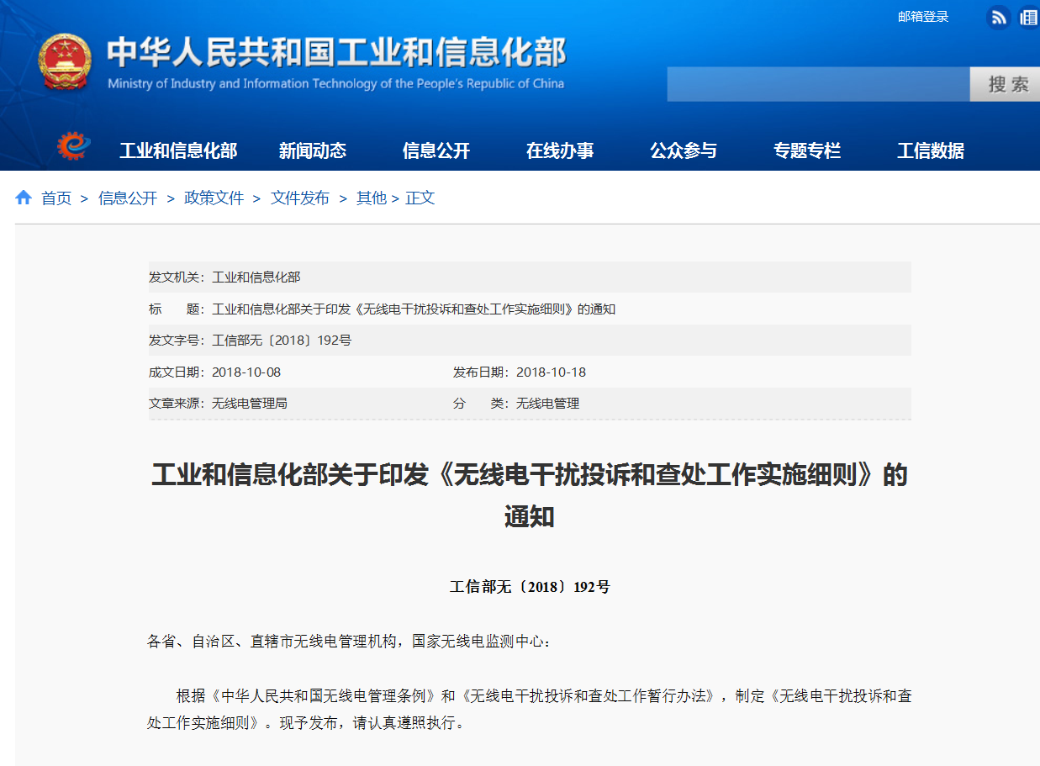Open 邮箱登录 link
Screen dimensions: 1040x766
(x=923, y=17)
